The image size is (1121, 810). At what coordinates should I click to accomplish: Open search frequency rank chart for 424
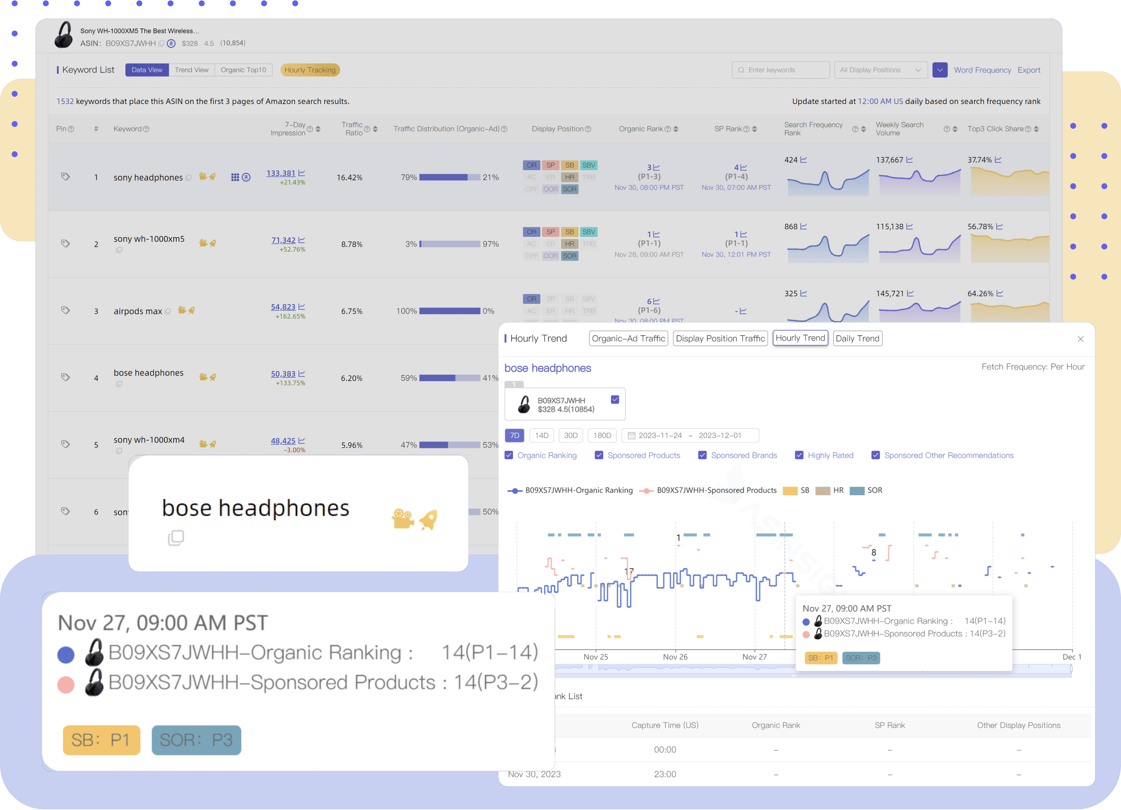point(804,160)
